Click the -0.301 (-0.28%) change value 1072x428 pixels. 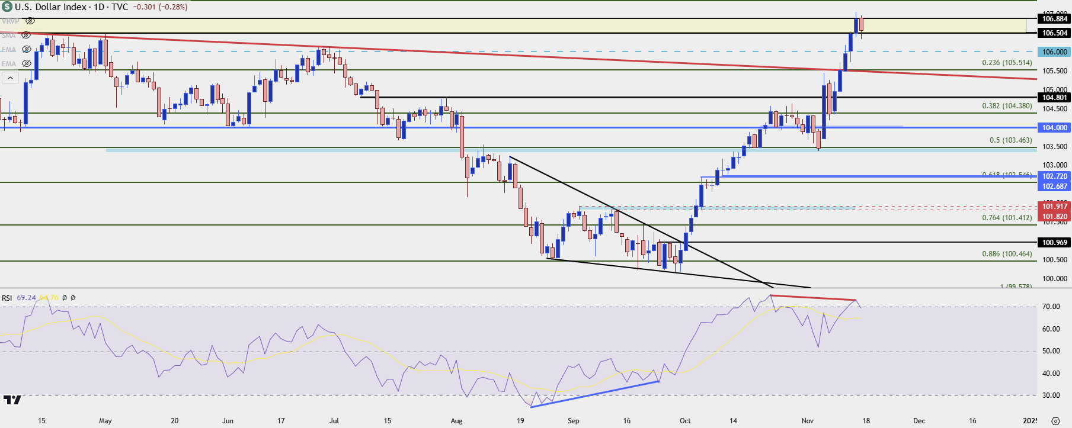point(159,7)
